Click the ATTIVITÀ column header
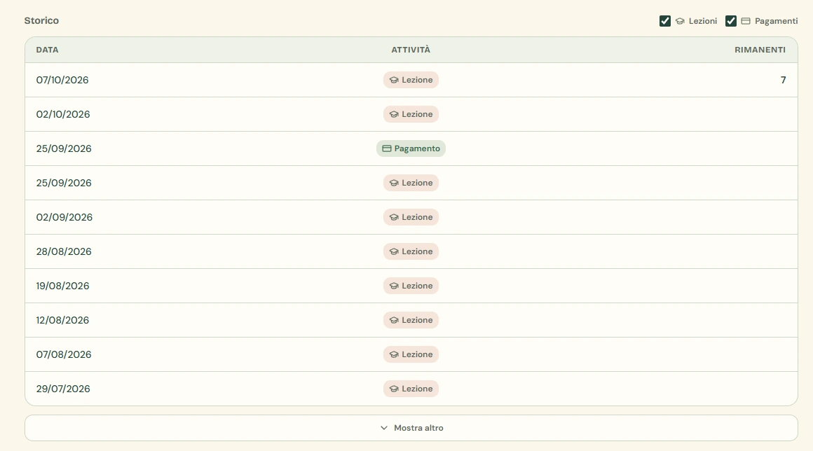This screenshot has height=451, width=813. tap(411, 50)
